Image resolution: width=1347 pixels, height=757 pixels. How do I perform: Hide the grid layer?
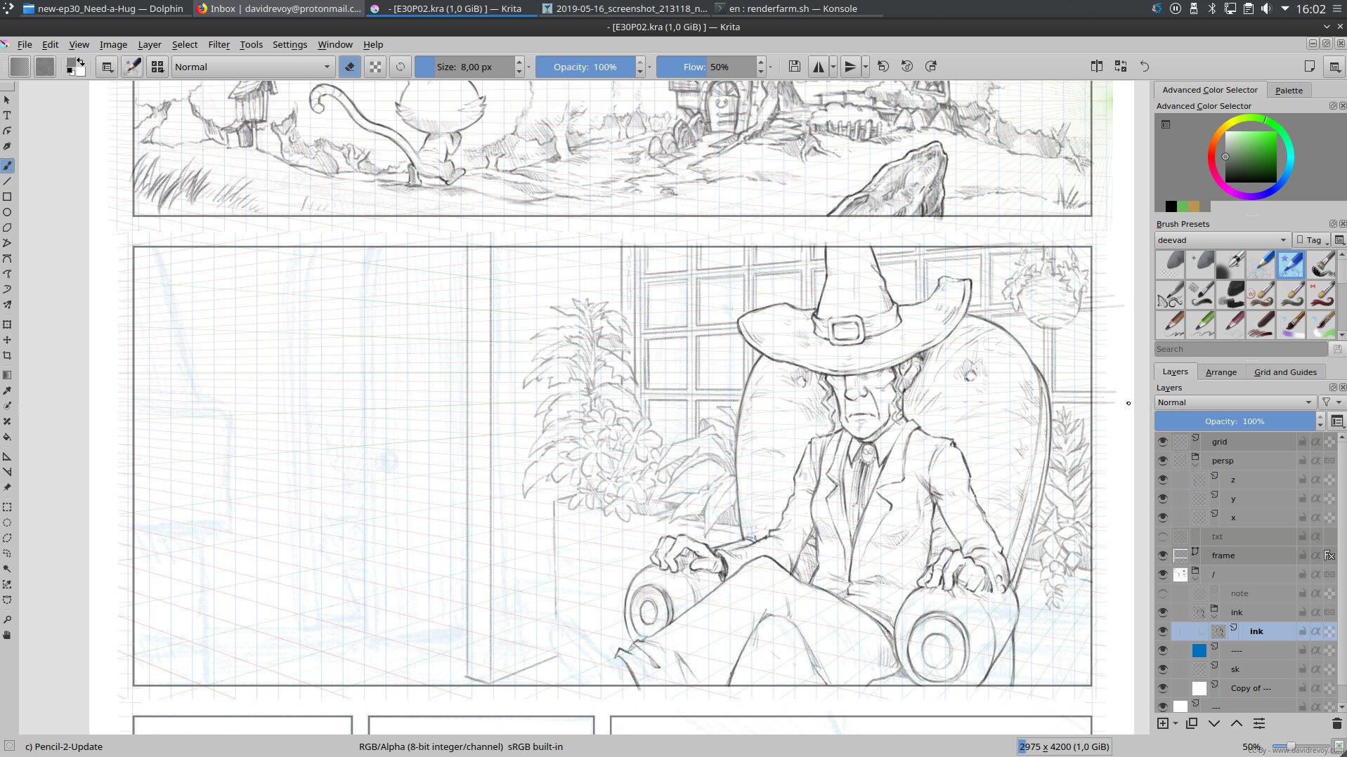click(x=1162, y=442)
